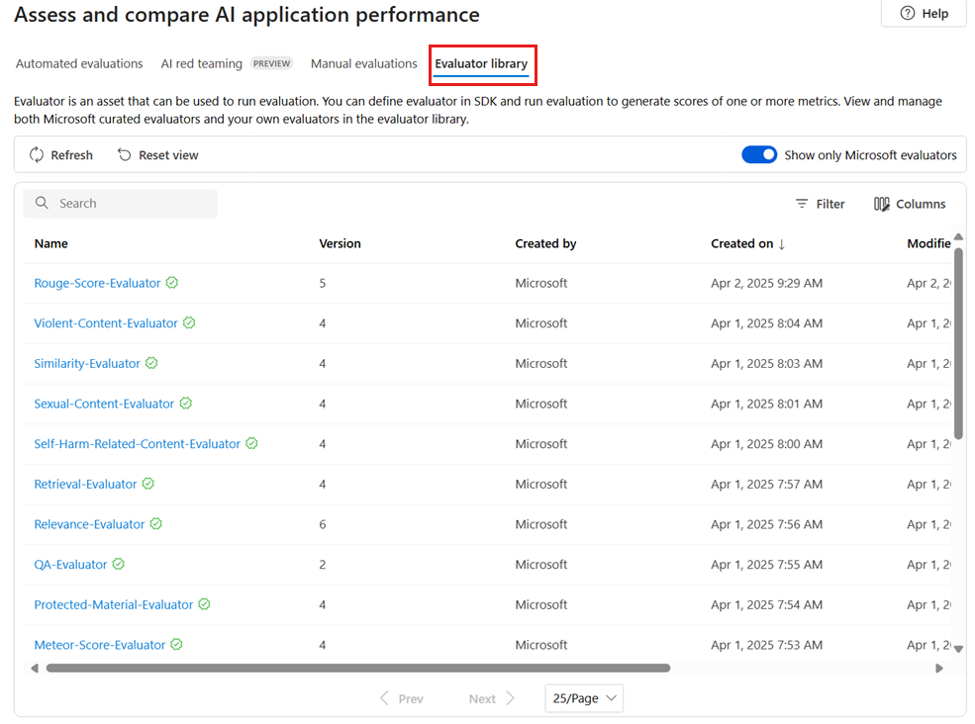The image size is (975, 724).
Task: Click the Reset view button label
Action: [168, 155]
